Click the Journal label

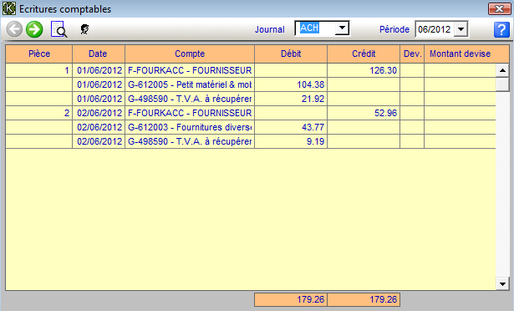coord(269,29)
